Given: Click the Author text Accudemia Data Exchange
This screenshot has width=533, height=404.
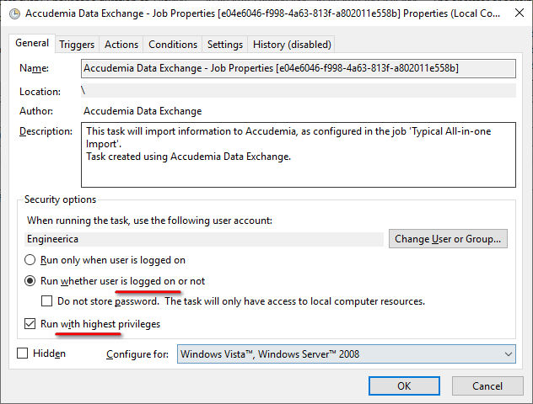Looking at the screenshot, I should tap(143, 111).
